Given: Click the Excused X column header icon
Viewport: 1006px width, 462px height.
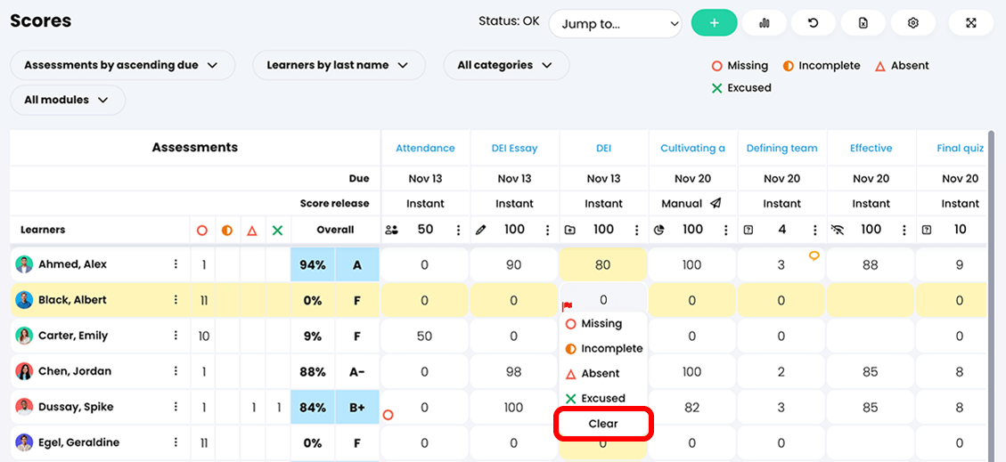Looking at the screenshot, I should click(x=277, y=230).
